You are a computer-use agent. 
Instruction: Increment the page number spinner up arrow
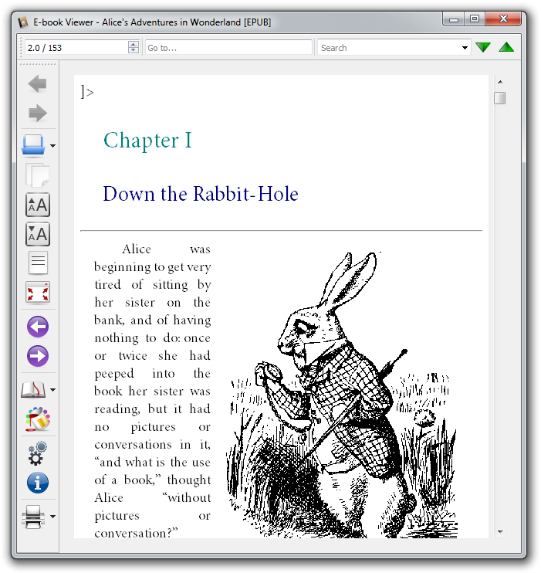point(134,44)
